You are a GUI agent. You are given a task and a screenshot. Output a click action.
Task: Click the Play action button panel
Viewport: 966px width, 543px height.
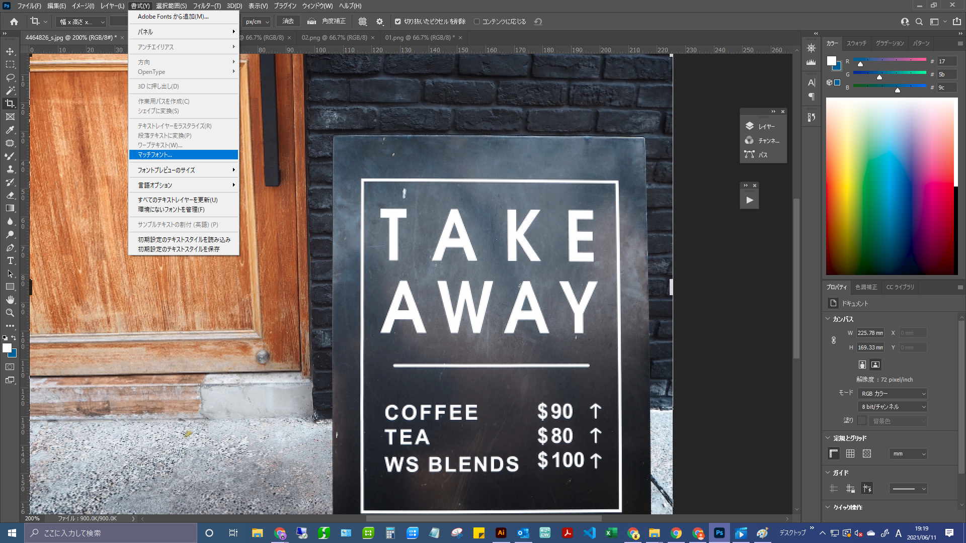coord(749,200)
